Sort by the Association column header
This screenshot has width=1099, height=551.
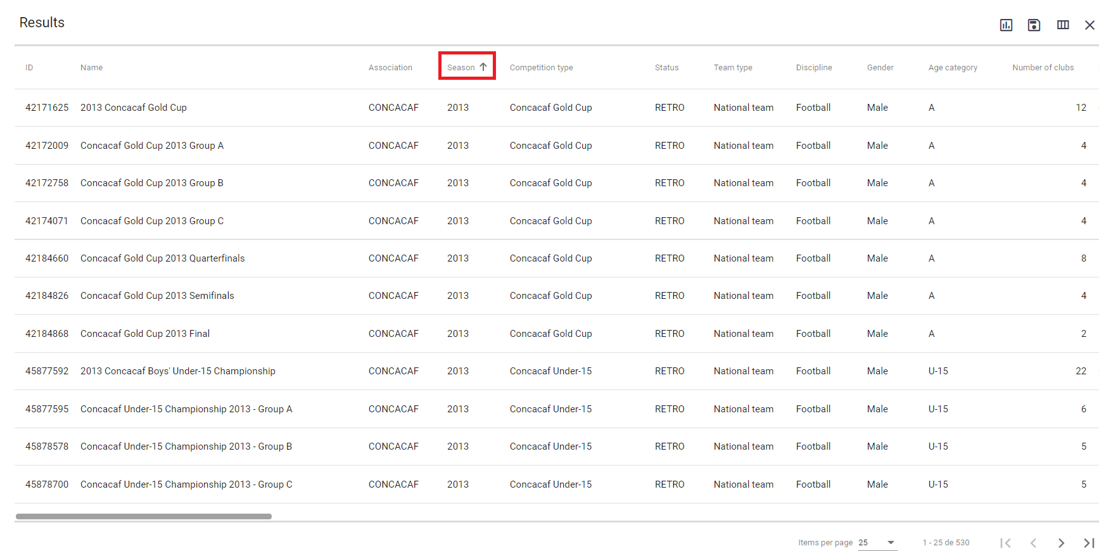tap(390, 68)
